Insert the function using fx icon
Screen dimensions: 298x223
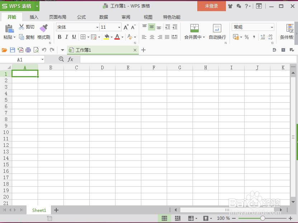tap(70, 59)
